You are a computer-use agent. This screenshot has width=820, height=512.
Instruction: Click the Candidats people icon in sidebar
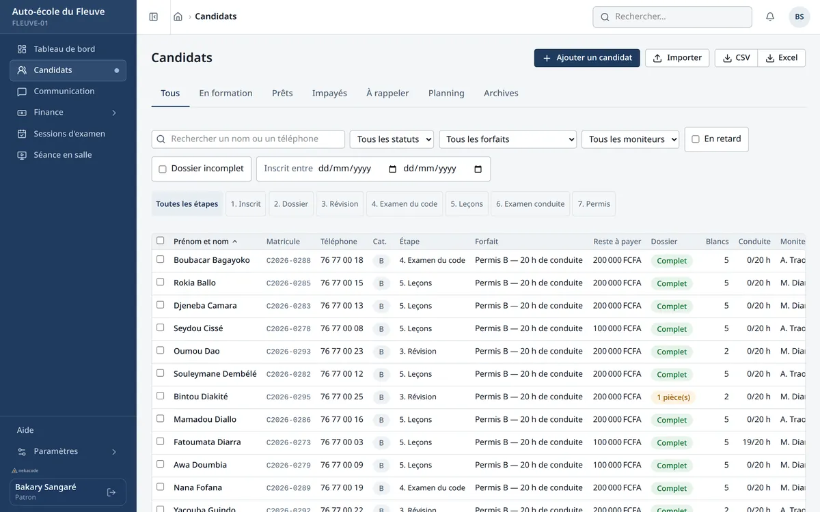click(22, 70)
